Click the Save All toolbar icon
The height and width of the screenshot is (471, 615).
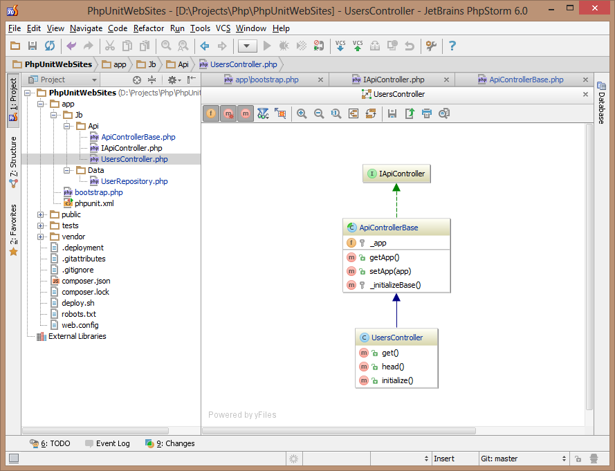pyautogui.click(x=33, y=46)
